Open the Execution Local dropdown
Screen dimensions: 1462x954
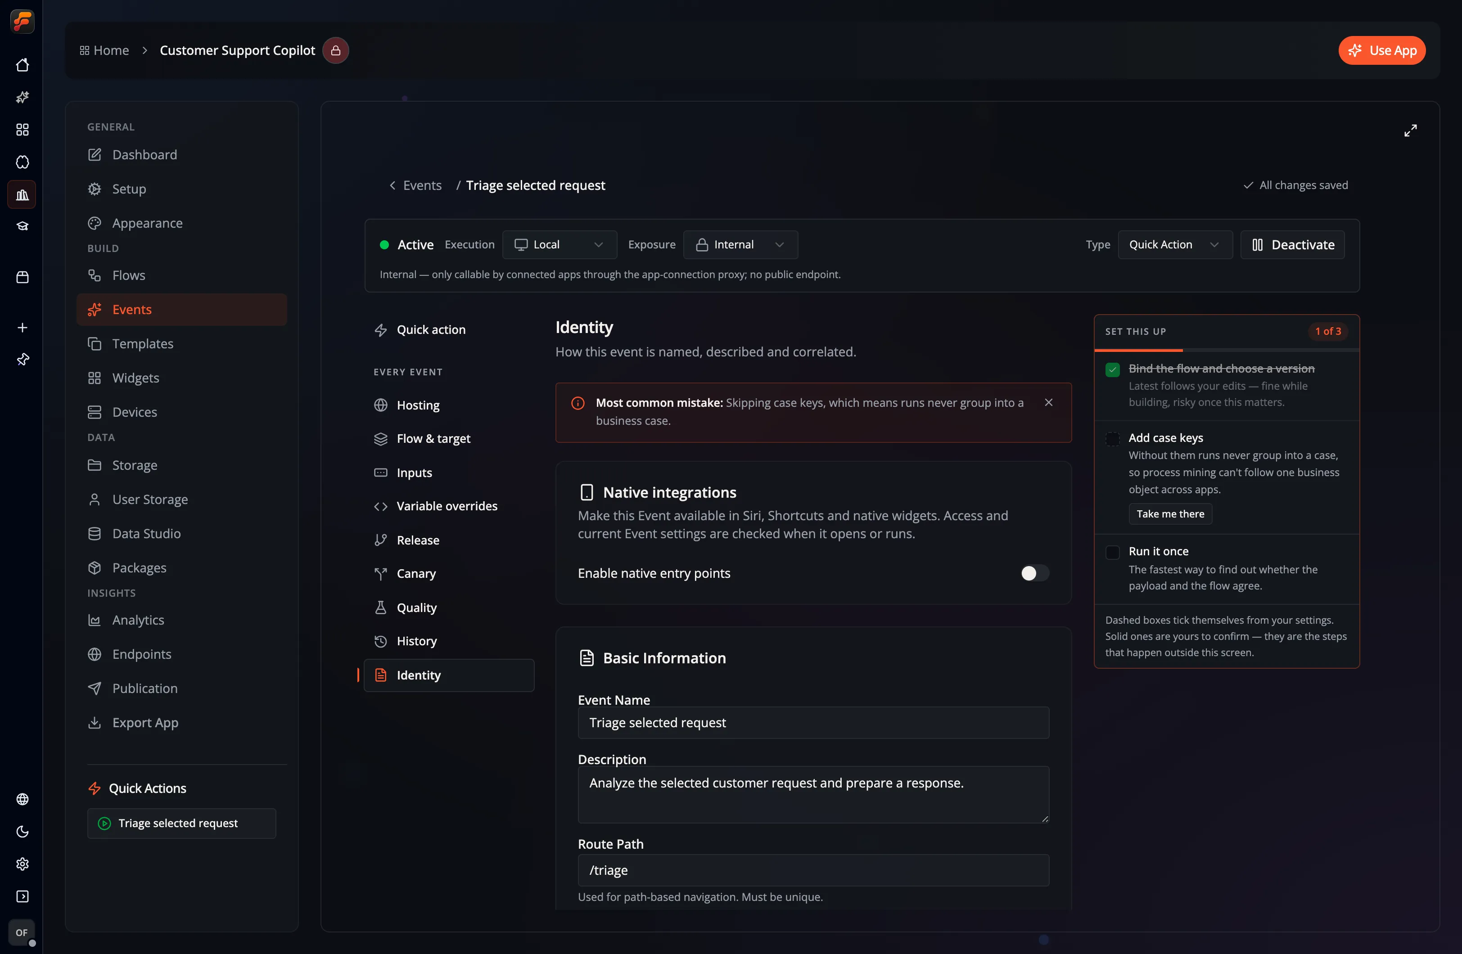click(x=559, y=244)
